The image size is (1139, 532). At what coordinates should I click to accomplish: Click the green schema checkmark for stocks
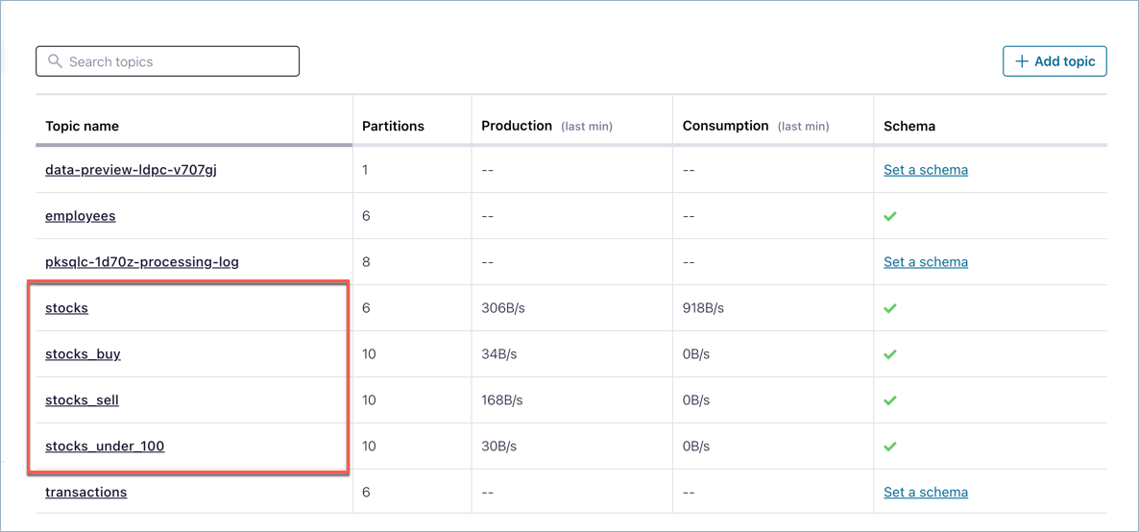(890, 308)
